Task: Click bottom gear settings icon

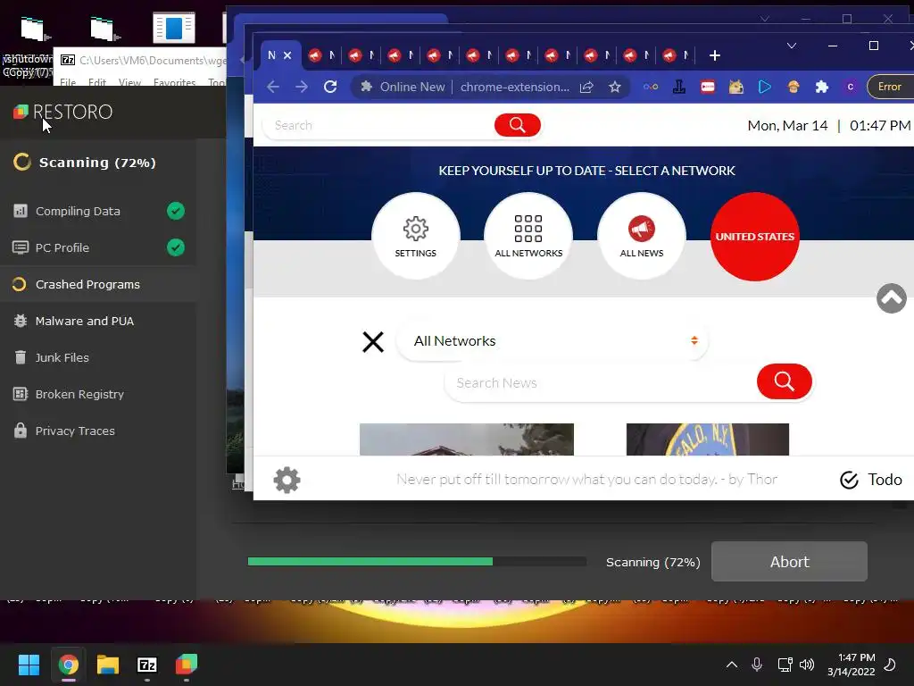Action: (287, 480)
